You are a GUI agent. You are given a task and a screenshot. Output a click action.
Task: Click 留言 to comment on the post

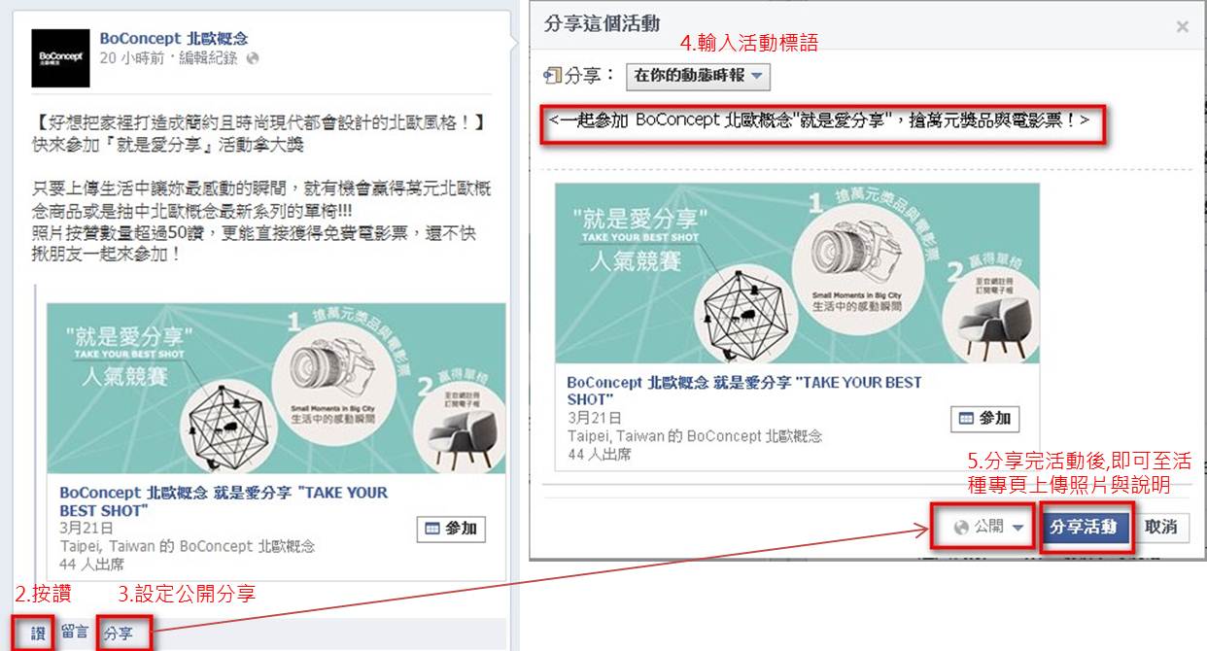75,633
